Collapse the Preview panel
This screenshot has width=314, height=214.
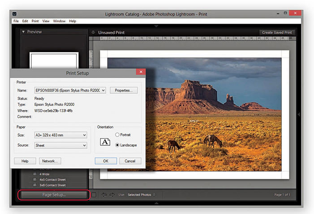click(23, 32)
